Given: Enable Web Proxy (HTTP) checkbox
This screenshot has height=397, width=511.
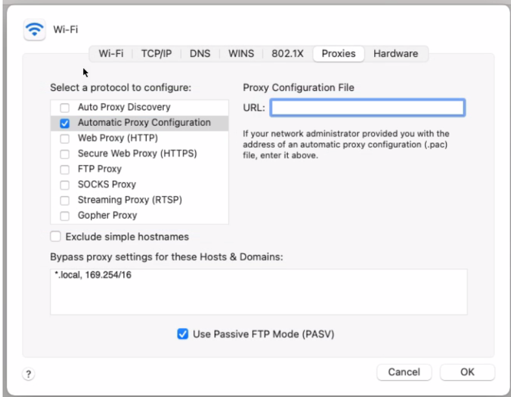Looking at the screenshot, I should coord(64,138).
